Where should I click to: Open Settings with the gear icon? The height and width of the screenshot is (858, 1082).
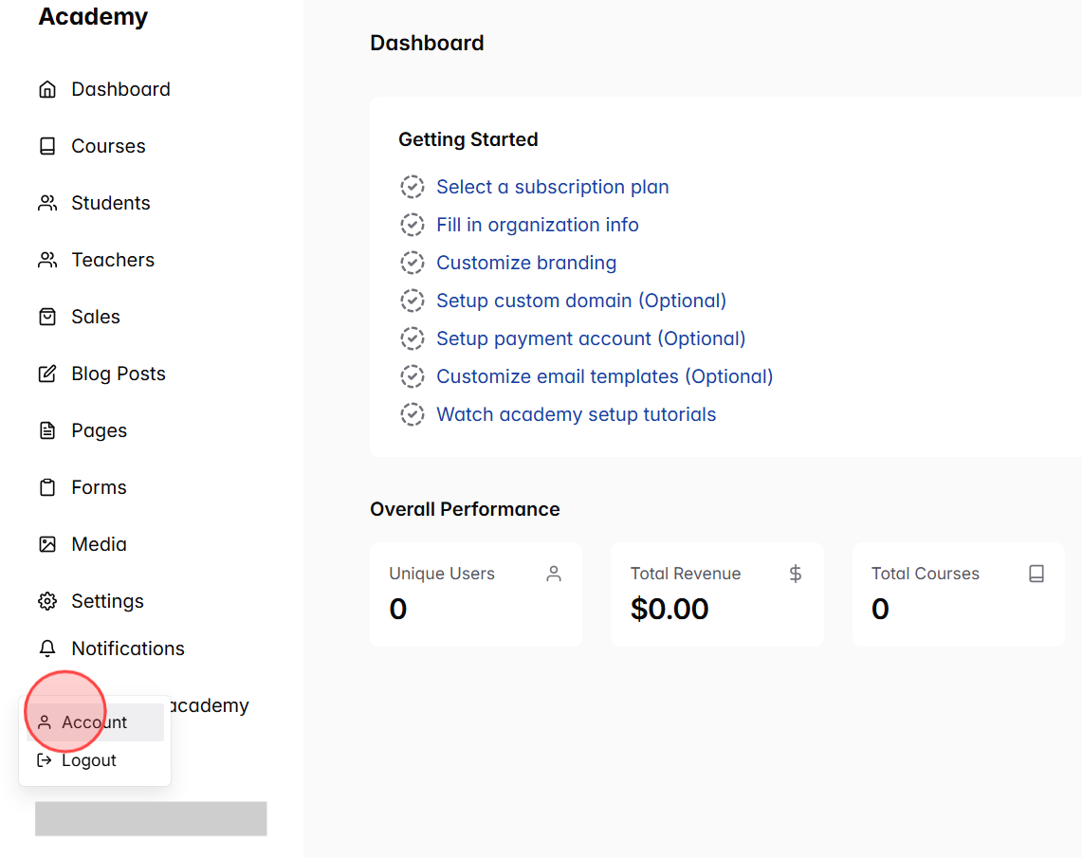coord(47,600)
